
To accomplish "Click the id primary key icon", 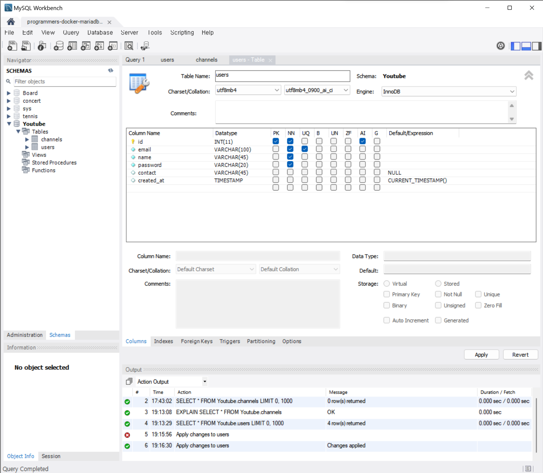I will [x=133, y=141].
